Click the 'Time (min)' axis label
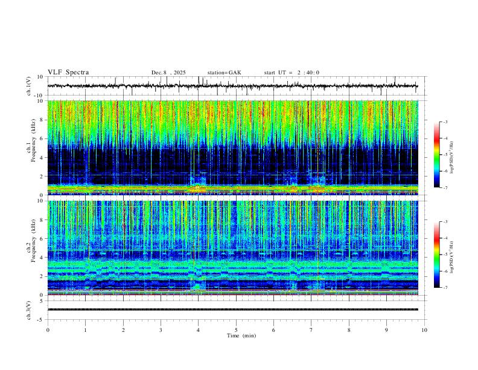This screenshot has width=478, height=370. [x=241, y=336]
